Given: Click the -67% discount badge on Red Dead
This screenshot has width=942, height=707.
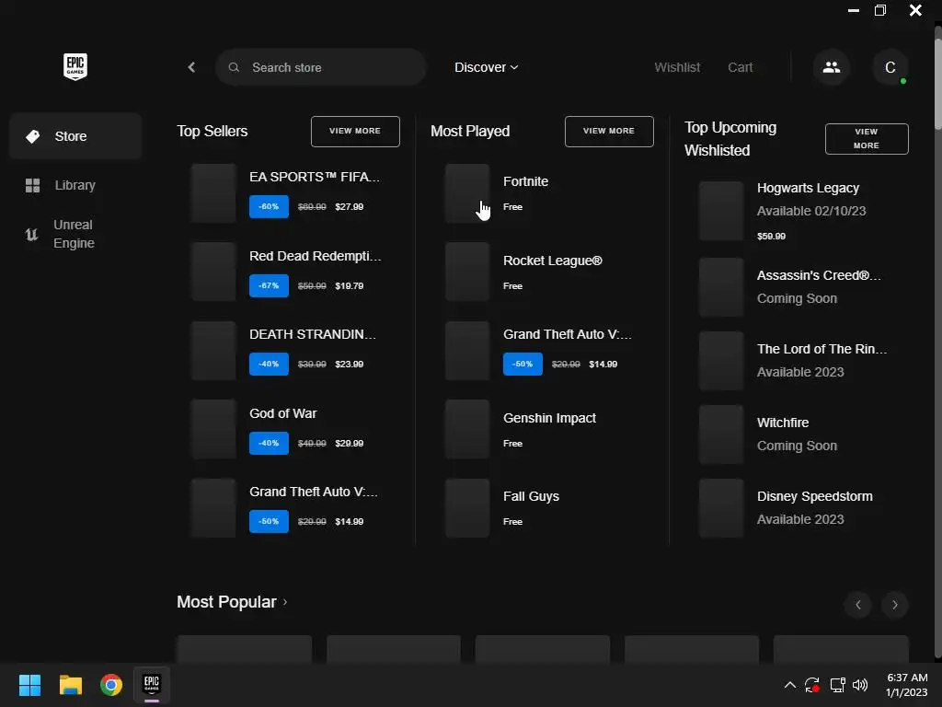Looking at the screenshot, I should 269,285.
